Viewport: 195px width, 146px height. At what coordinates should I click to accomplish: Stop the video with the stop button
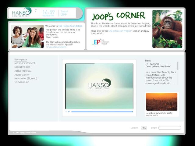66,112
